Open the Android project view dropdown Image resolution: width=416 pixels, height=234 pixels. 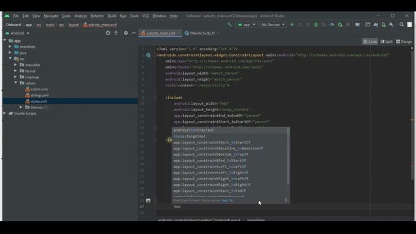(x=18, y=33)
